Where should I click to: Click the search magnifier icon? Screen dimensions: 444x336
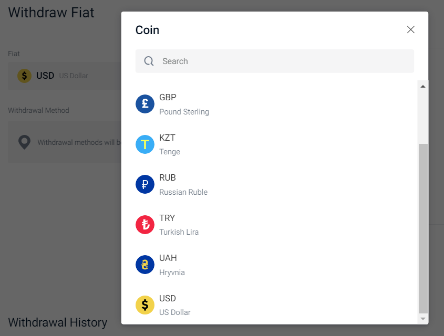[149, 61]
